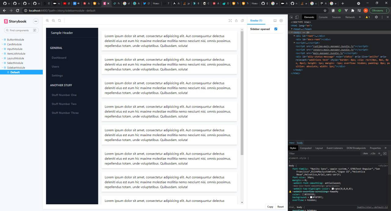
Task: Open a new browser tab
Action: 342,3
